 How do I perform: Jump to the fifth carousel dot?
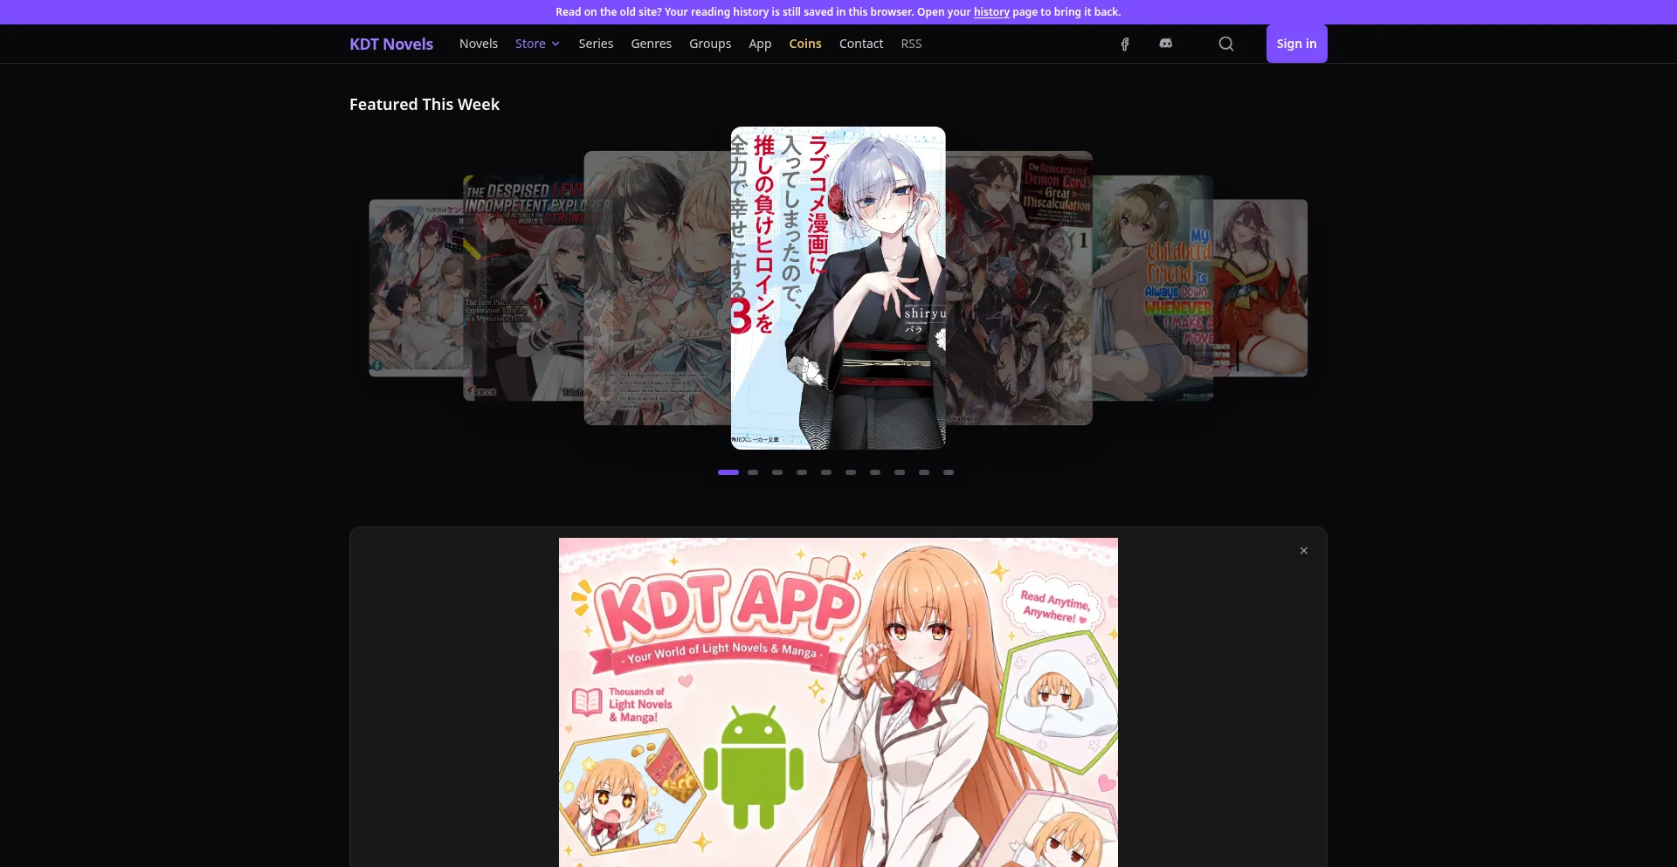[826, 472]
